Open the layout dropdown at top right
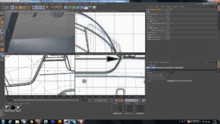 pyautogui.click(x=210, y=4)
